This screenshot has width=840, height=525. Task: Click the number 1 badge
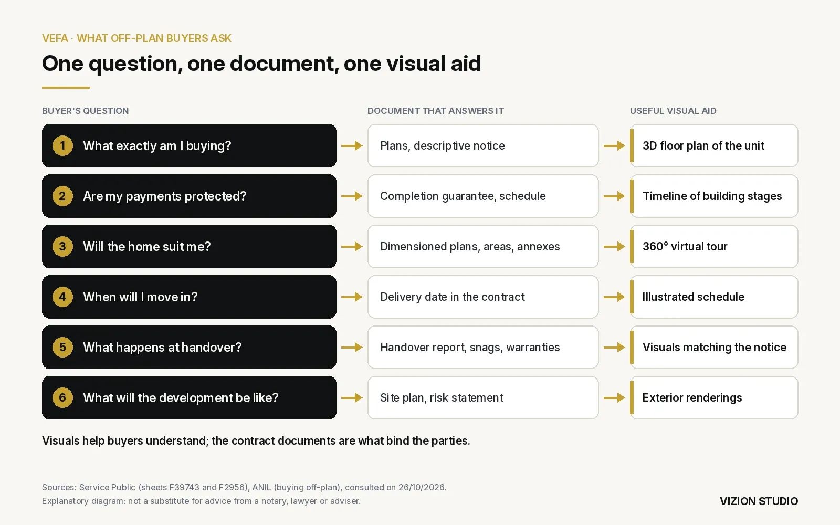tap(62, 145)
